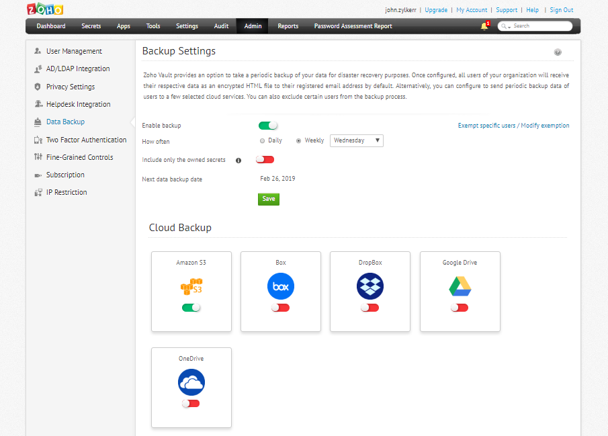Select Data Backup in sidebar
Screen dimensions: 608x436
(x=66, y=122)
